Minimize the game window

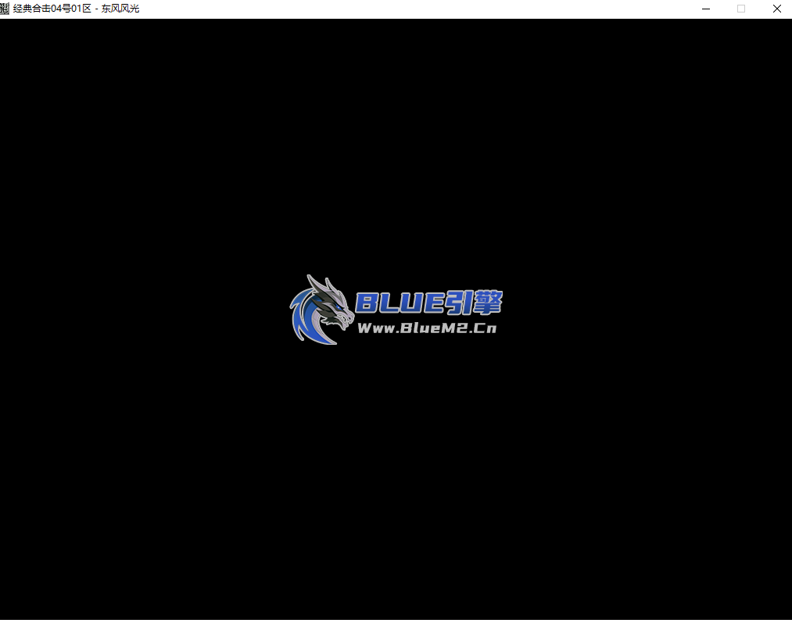click(706, 9)
